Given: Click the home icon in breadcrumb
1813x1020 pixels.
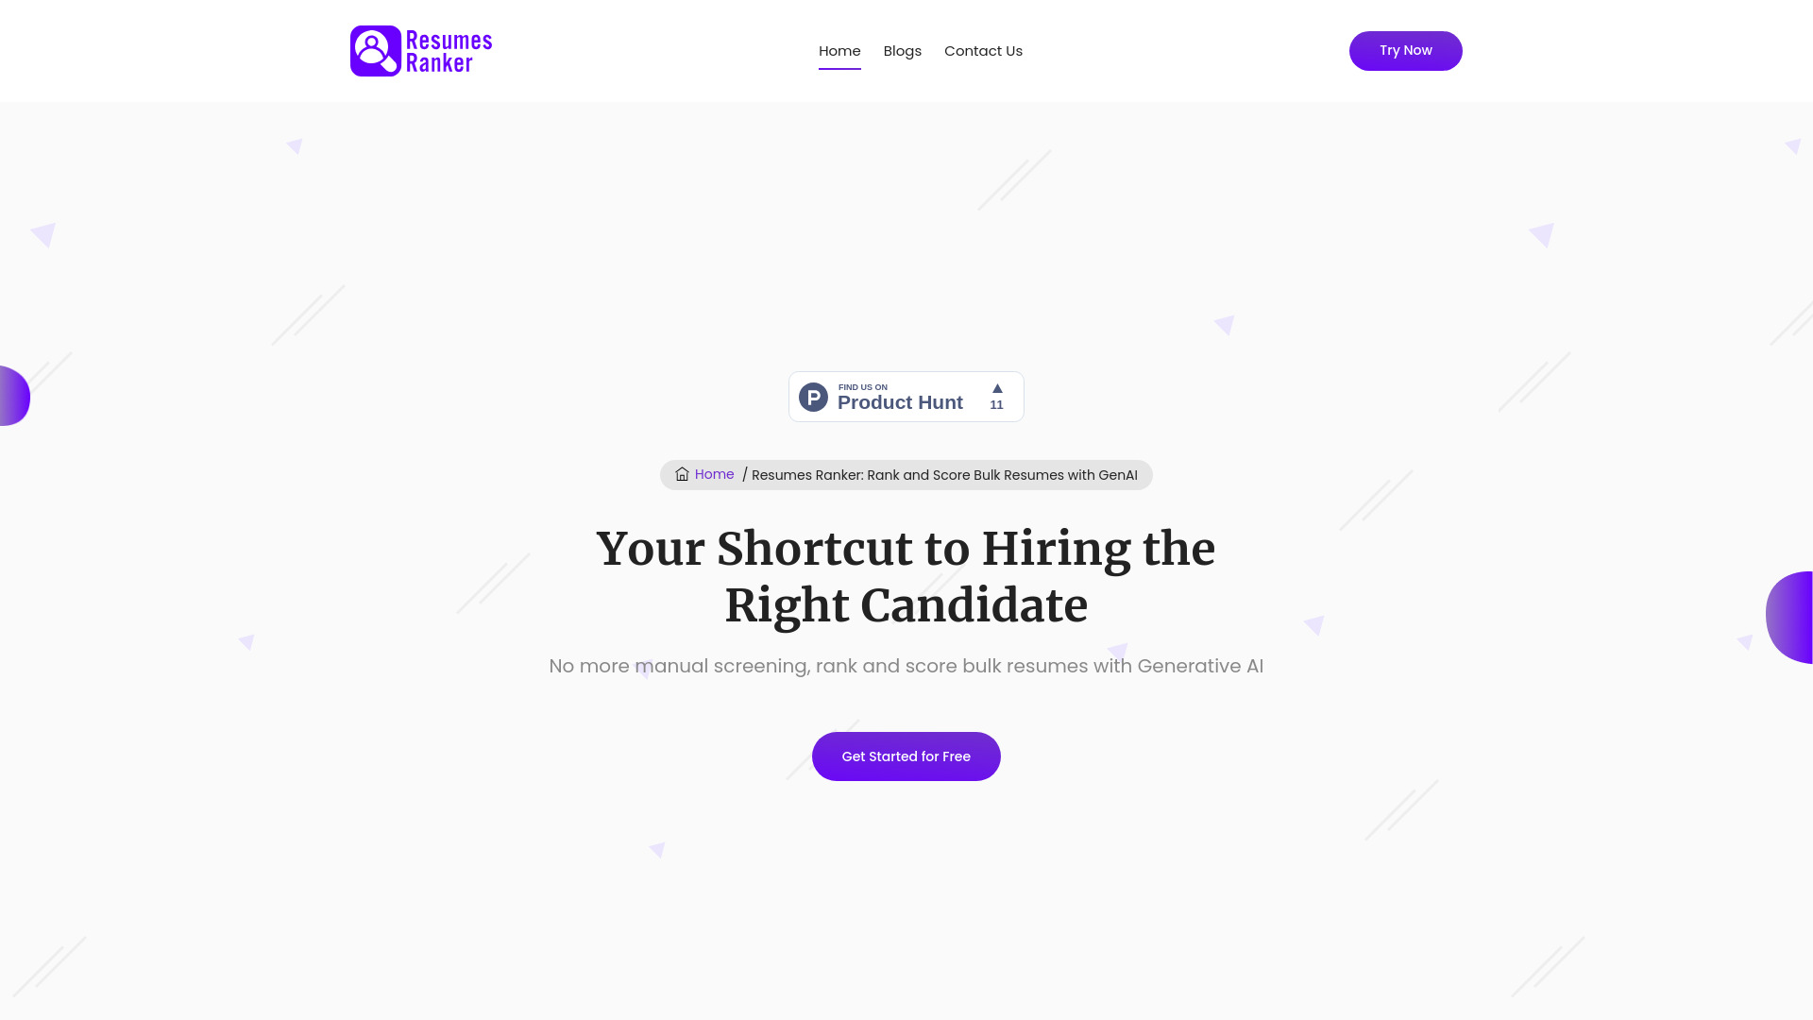Looking at the screenshot, I should (683, 473).
